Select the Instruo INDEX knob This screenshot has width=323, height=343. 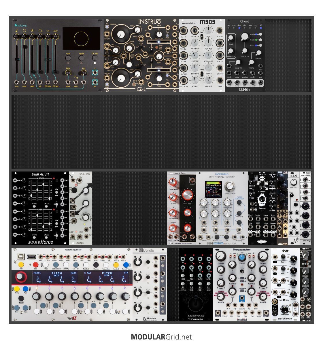(129, 48)
